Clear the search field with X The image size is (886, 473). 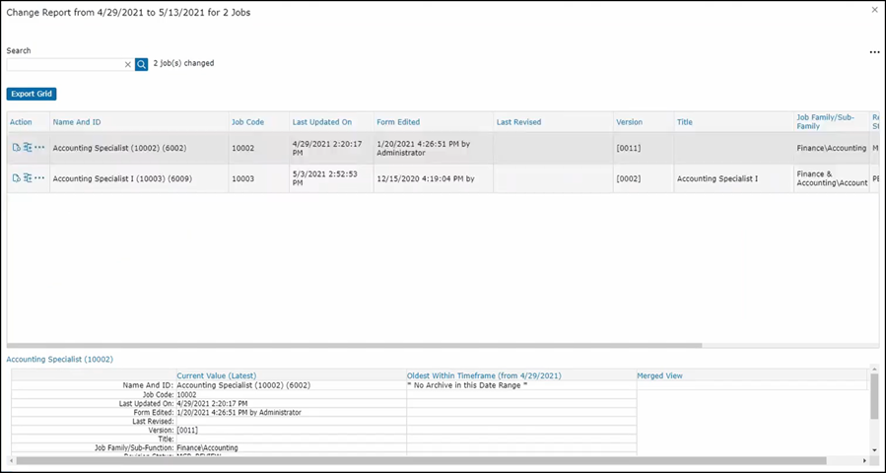point(127,64)
